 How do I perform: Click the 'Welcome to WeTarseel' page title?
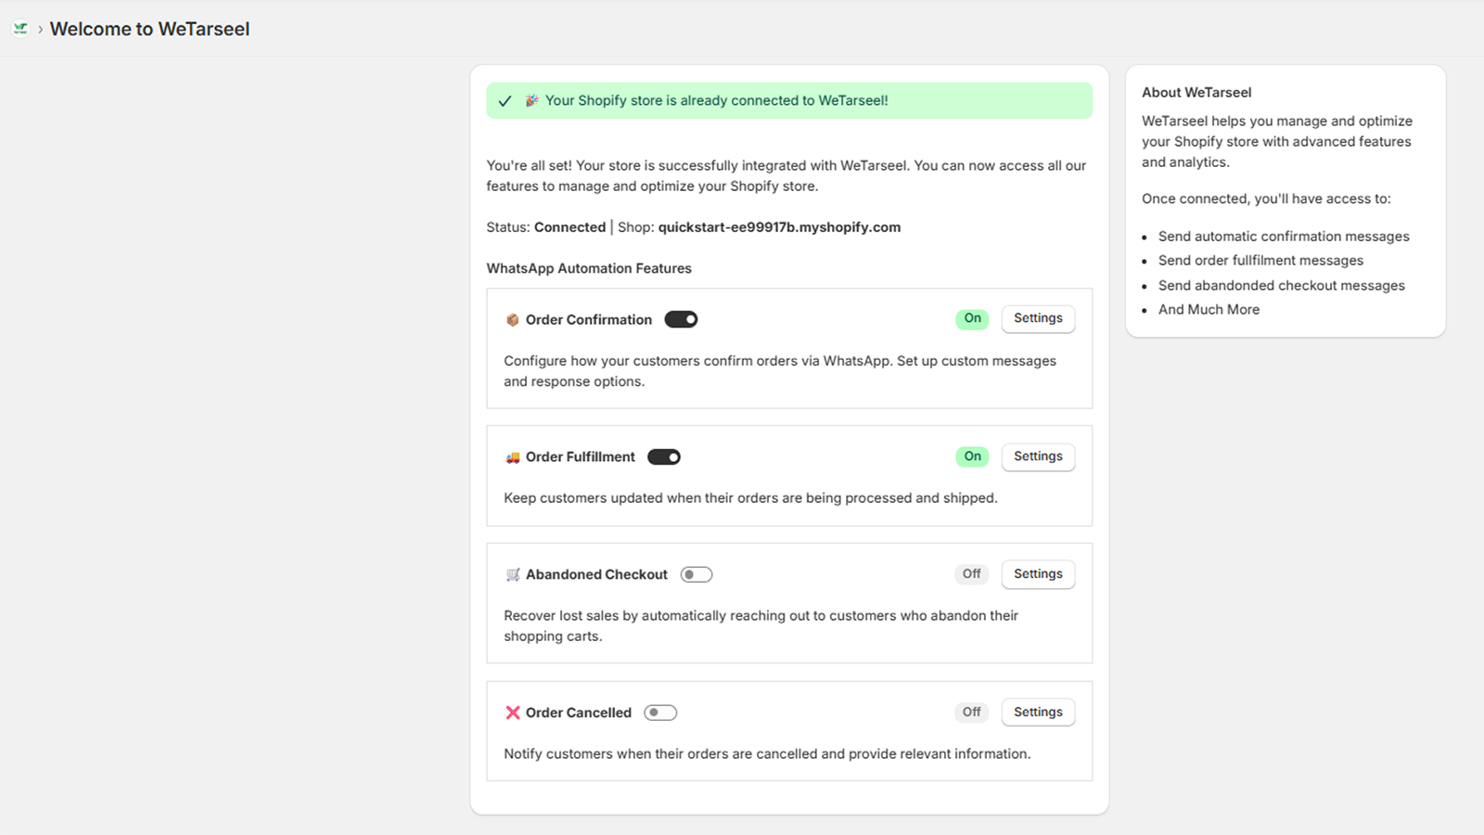149,29
